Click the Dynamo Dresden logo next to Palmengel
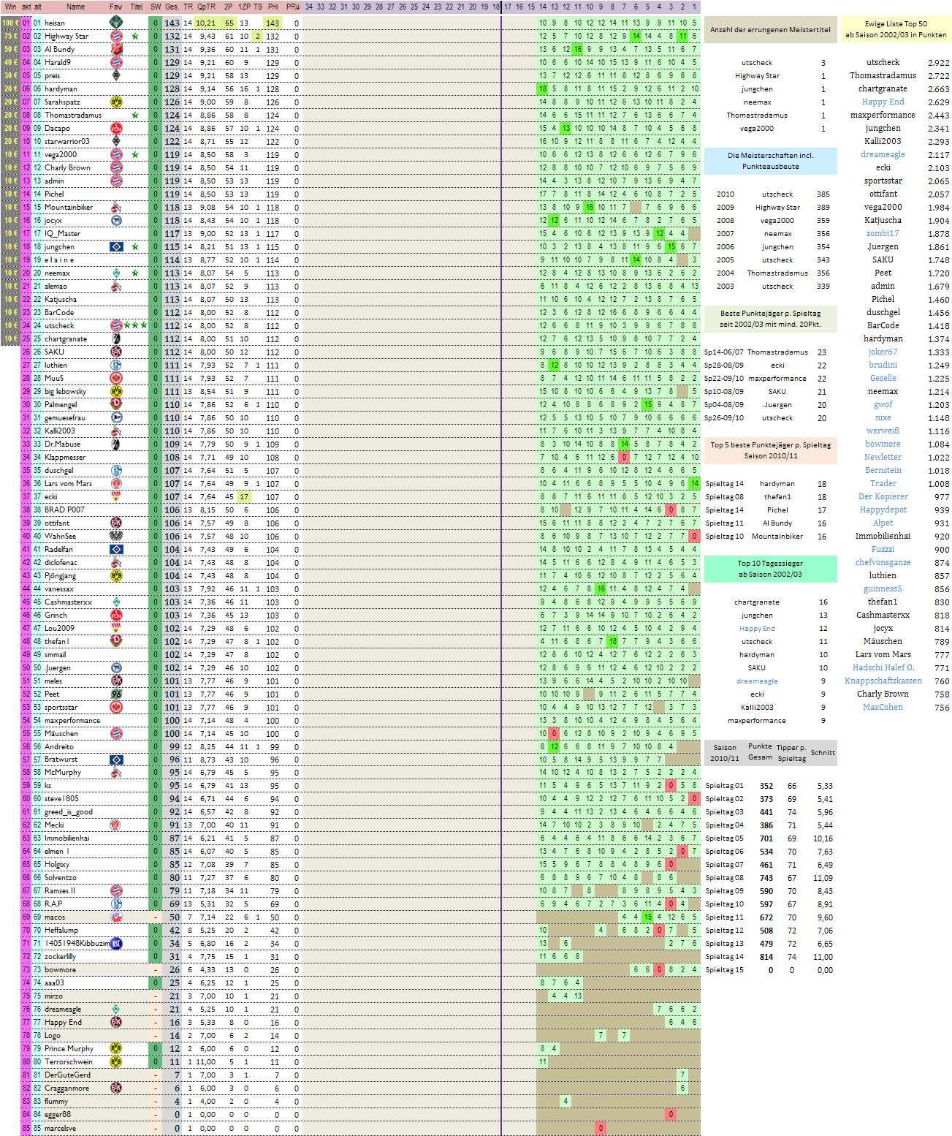The image size is (952, 1136). (x=115, y=405)
